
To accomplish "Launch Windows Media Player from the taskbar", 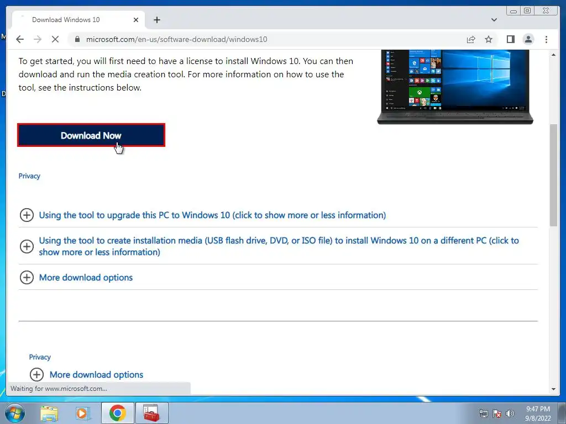I will [x=82, y=414].
